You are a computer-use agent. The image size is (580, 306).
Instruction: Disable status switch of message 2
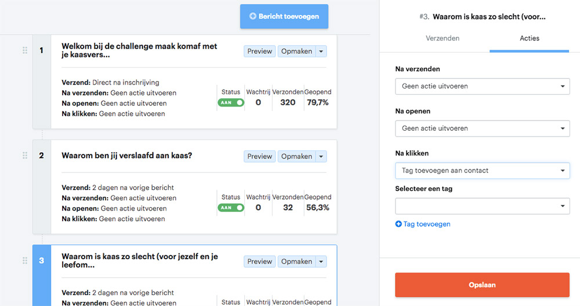pyautogui.click(x=231, y=208)
